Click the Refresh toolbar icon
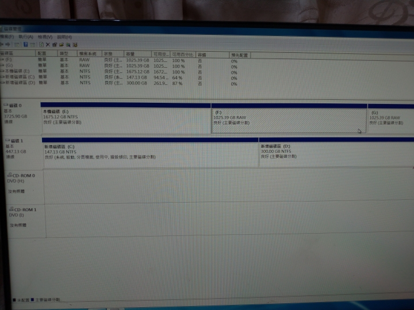 pyautogui.click(x=41, y=45)
